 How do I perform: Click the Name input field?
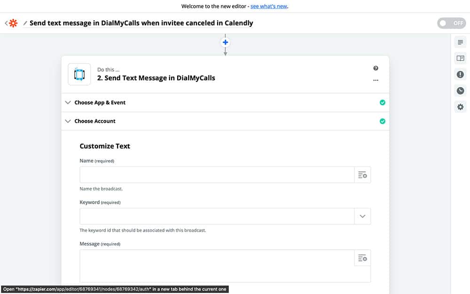click(217, 175)
